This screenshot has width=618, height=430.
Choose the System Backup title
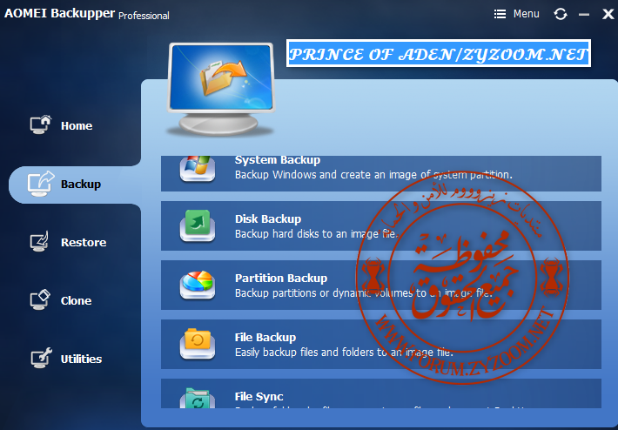278,160
